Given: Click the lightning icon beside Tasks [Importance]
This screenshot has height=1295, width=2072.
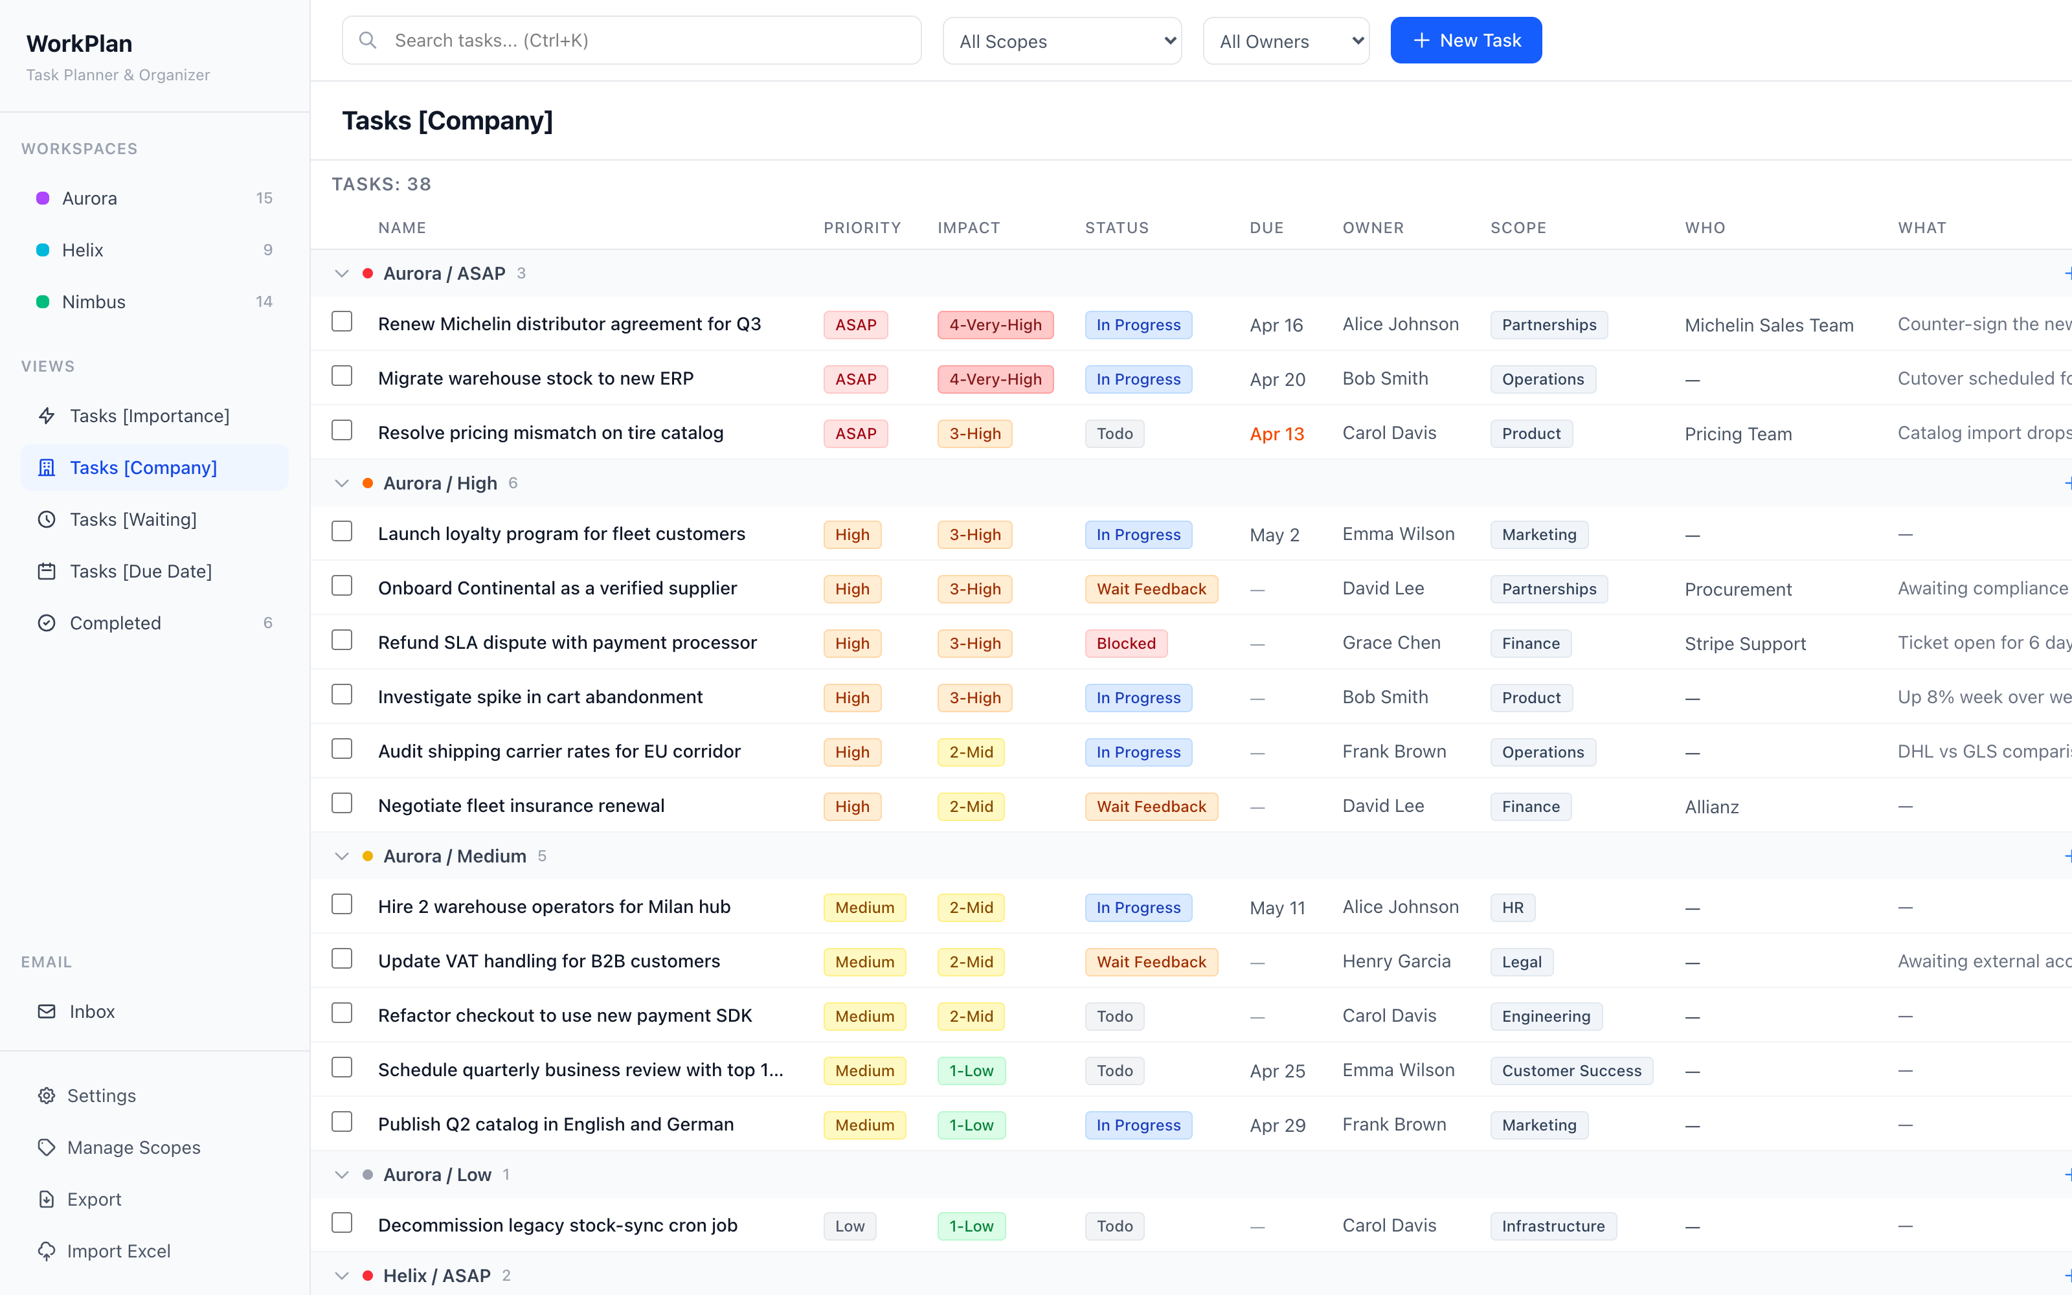Looking at the screenshot, I should [x=47, y=416].
